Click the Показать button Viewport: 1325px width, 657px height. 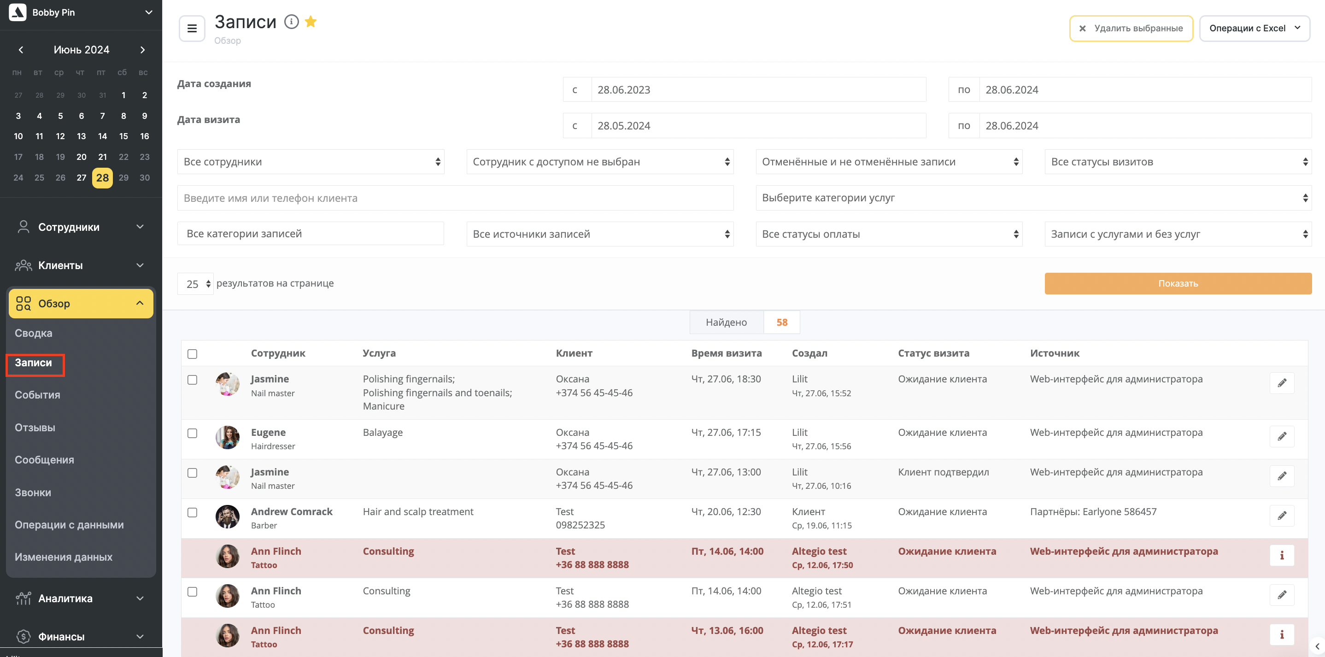click(1178, 283)
